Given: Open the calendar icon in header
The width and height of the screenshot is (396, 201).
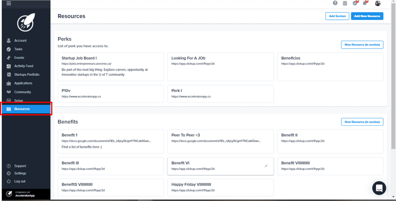Looking at the screenshot, I should 345,3.
